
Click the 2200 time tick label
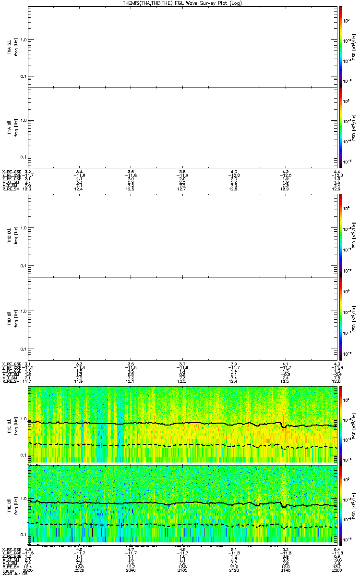click(336, 569)
